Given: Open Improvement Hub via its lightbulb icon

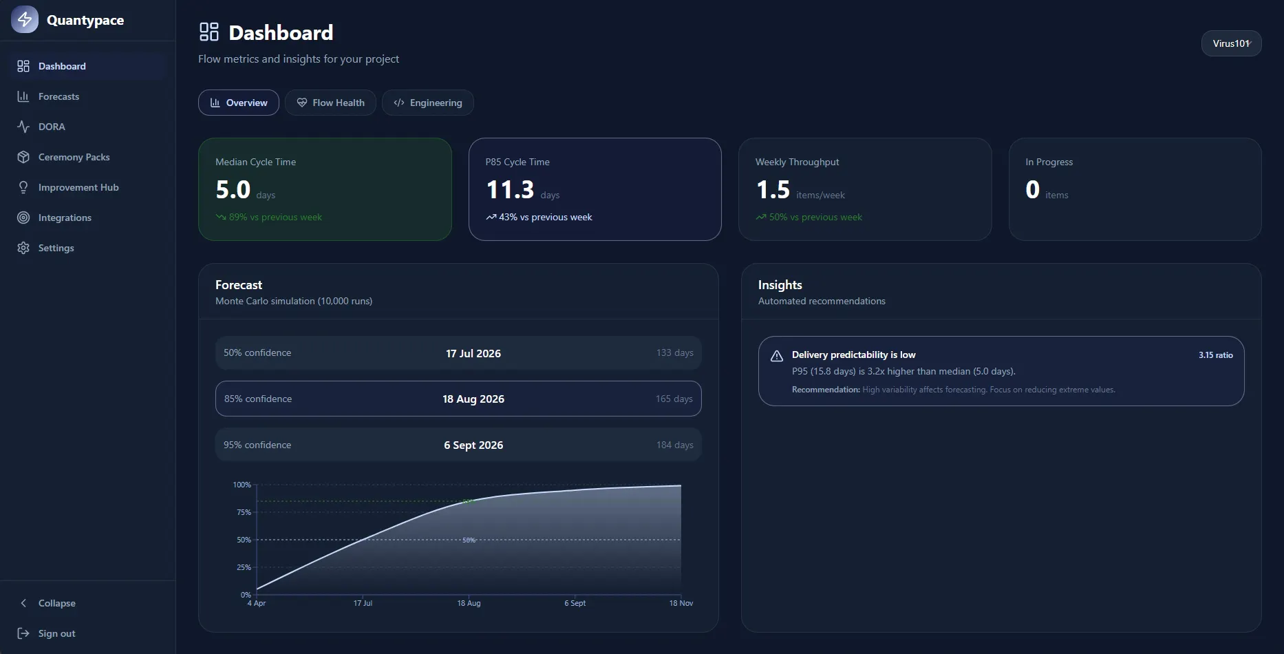Looking at the screenshot, I should click(x=23, y=187).
